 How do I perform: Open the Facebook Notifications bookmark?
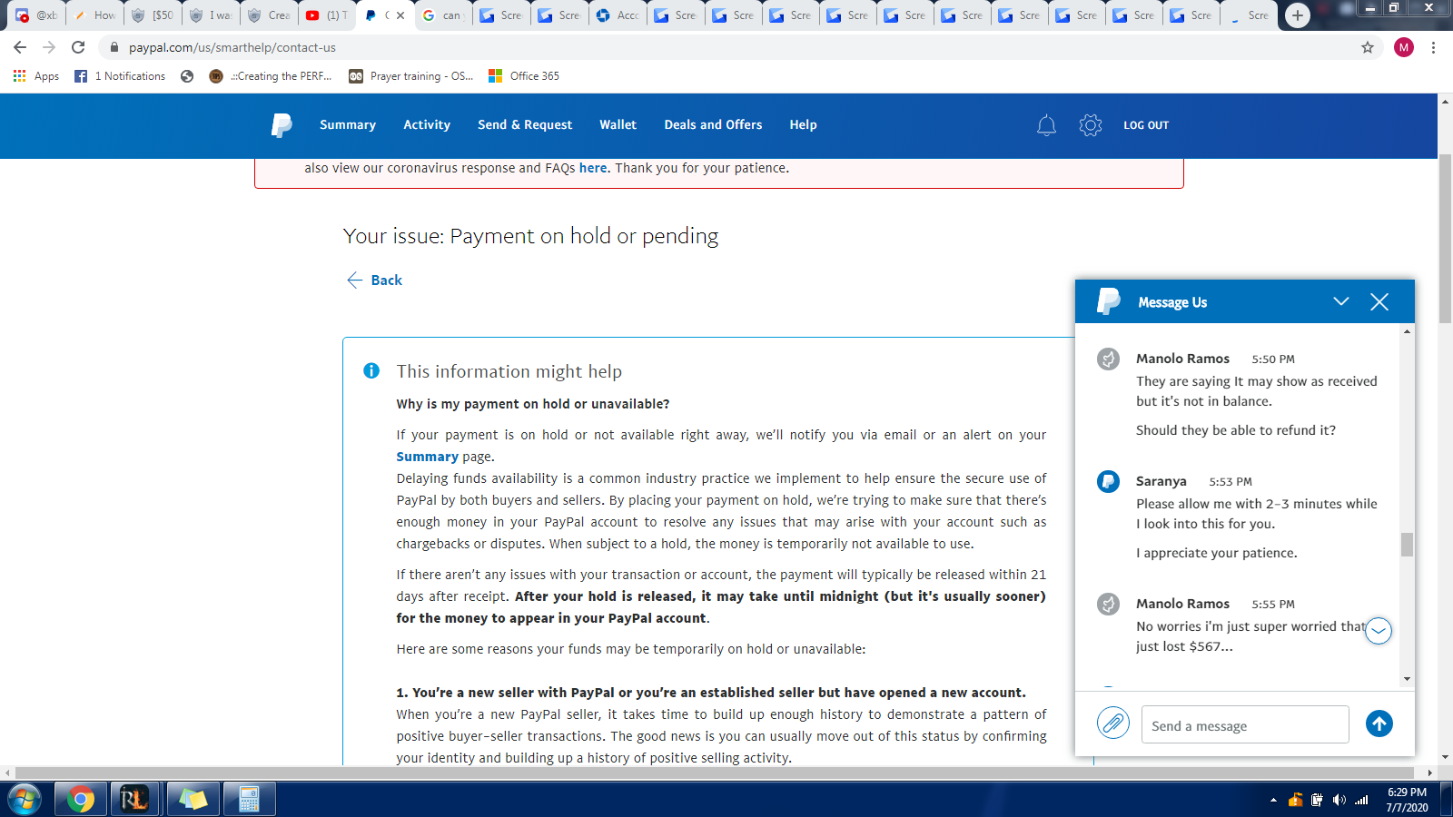pyautogui.click(x=121, y=76)
